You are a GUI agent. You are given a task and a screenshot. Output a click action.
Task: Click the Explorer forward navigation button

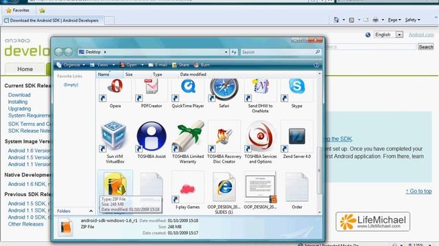click(x=69, y=52)
